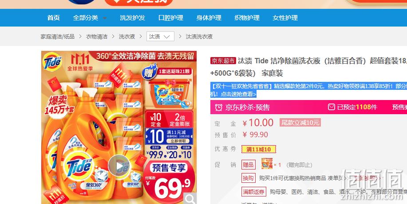Play the product video on the image
This screenshot has height=204, width=407.
click(119, 166)
